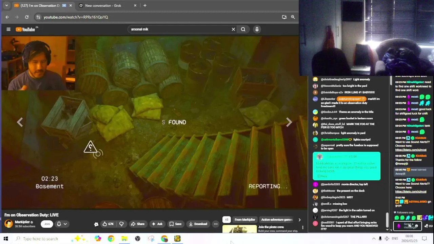Show more filter chips with arrow
The height and width of the screenshot is (244, 434).
299,220
